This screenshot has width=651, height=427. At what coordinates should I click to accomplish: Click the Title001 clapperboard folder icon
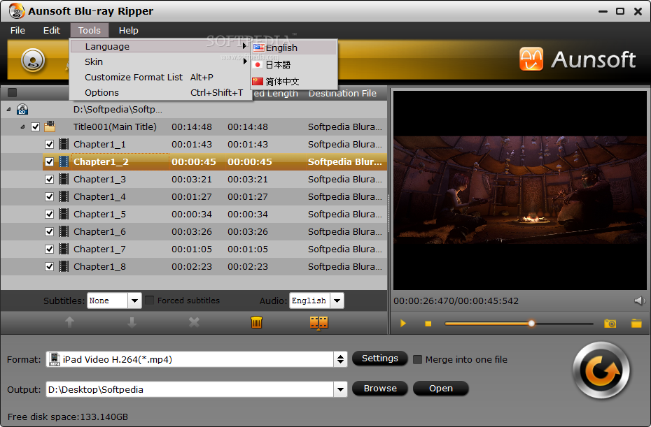[x=50, y=126]
